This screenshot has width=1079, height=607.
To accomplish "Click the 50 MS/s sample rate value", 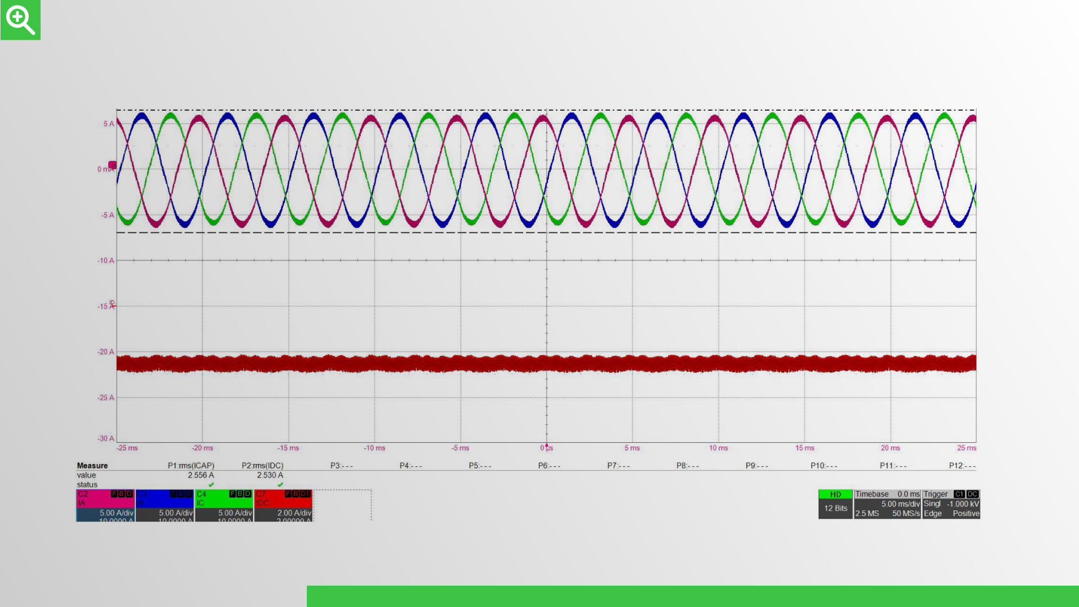I will click(906, 513).
